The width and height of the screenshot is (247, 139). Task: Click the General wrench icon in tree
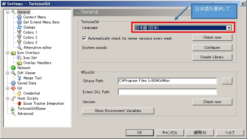click(13, 12)
